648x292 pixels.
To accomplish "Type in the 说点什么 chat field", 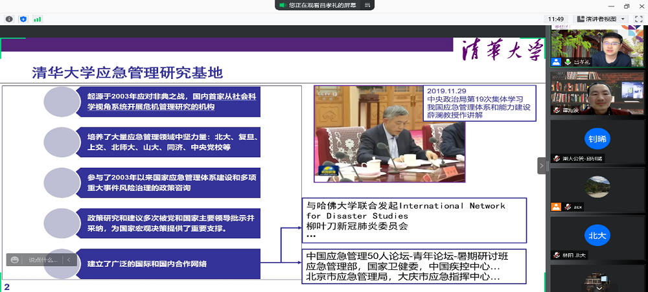I will tap(43, 260).
